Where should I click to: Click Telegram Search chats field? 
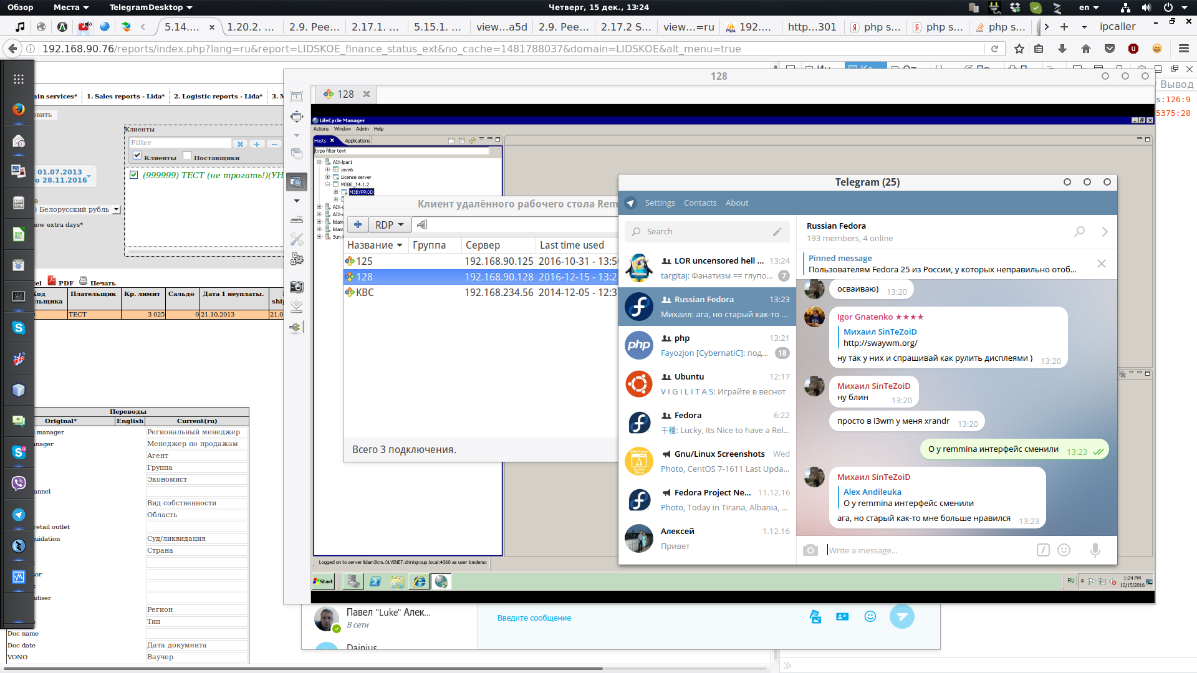point(707,232)
